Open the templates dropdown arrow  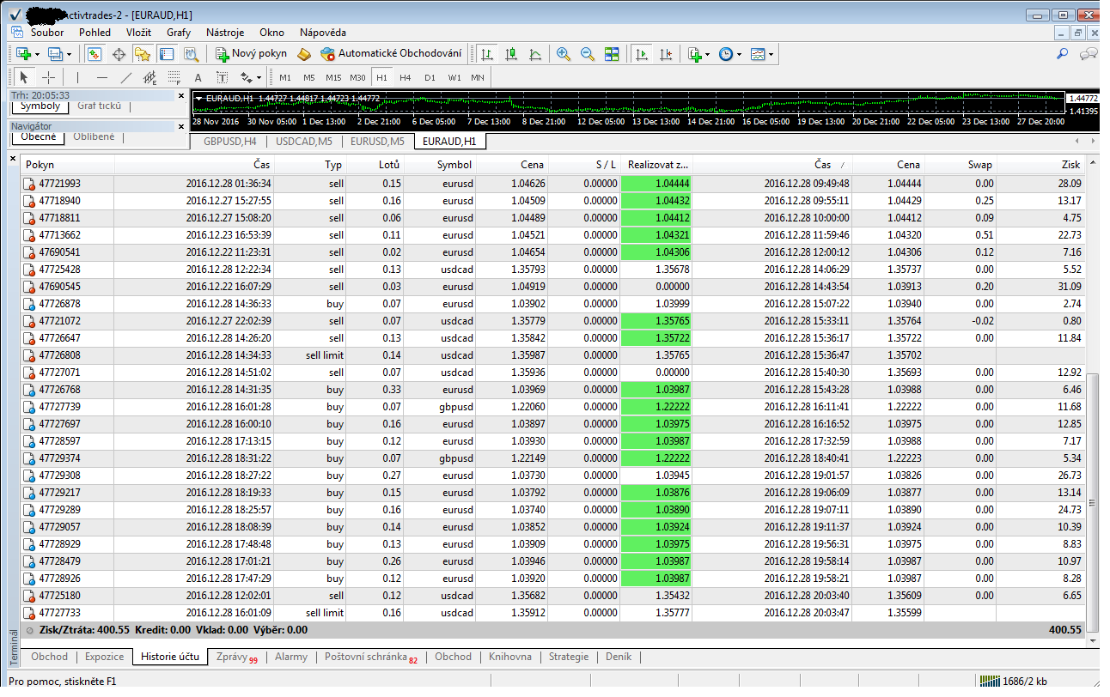771,54
